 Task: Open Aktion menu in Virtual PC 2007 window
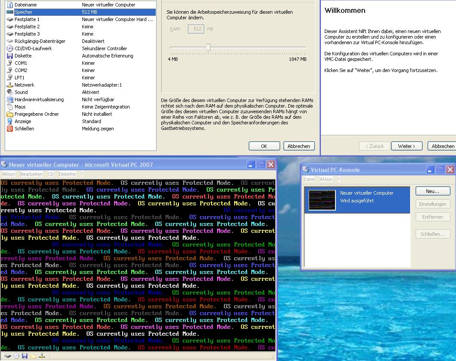tap(9, 174)
